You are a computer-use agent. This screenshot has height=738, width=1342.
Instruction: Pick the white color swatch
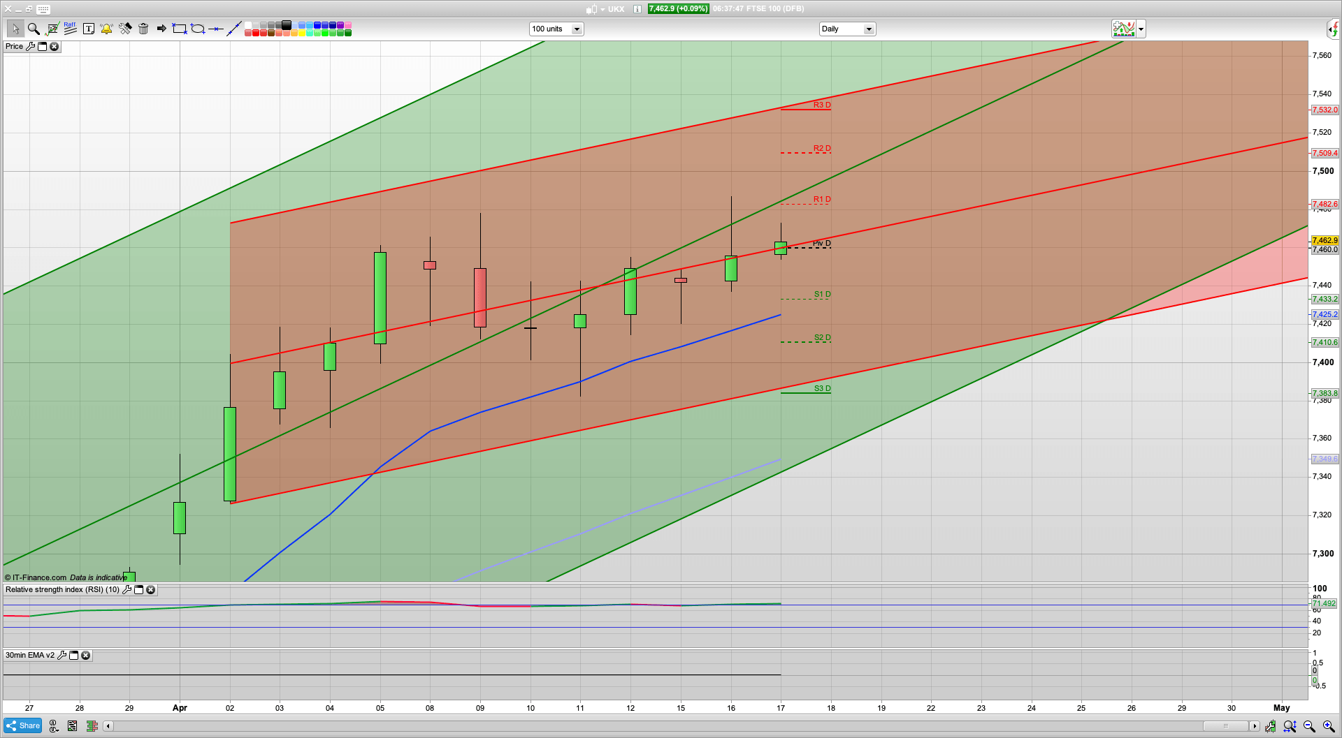pos(248,25)
